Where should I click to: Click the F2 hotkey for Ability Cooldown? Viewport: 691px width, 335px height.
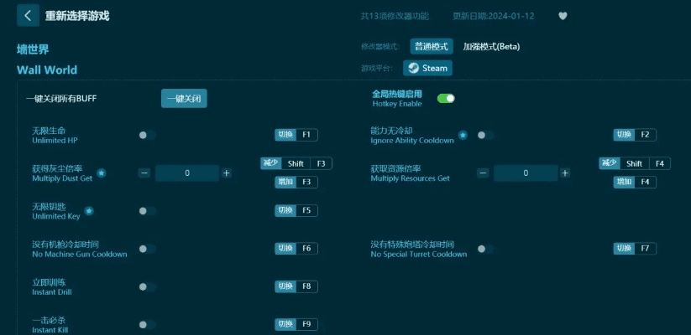(x=635, y=135)
